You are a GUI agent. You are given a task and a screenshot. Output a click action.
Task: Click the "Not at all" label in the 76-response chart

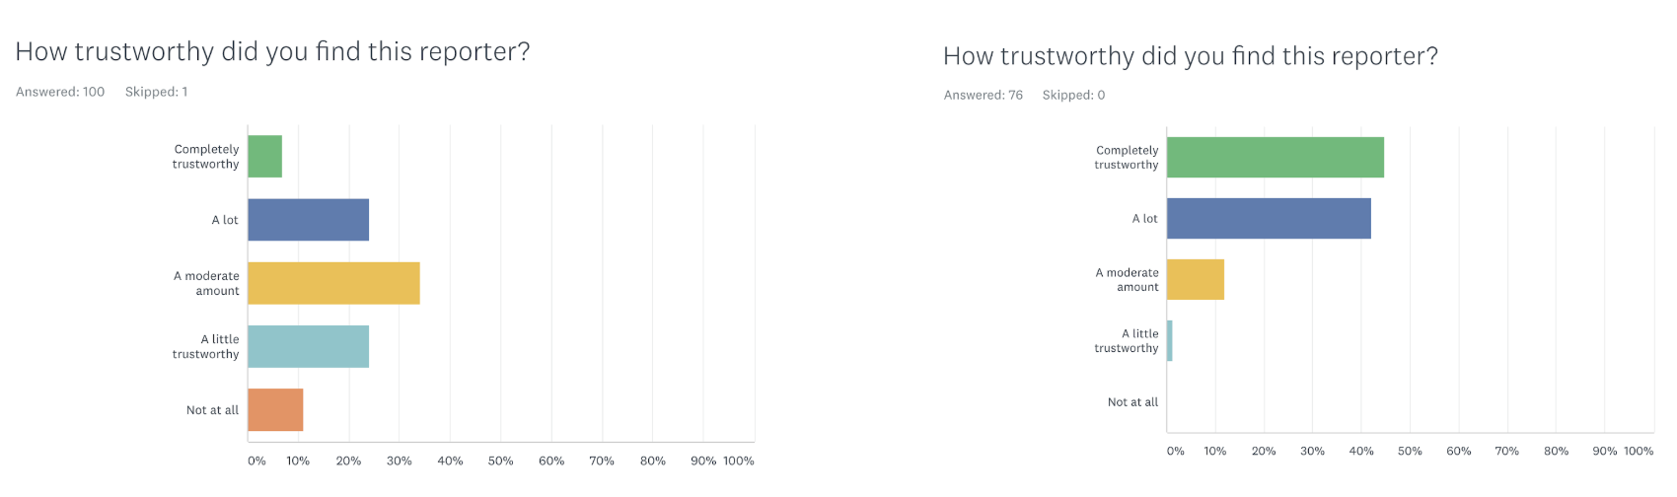coord(1132,402)
